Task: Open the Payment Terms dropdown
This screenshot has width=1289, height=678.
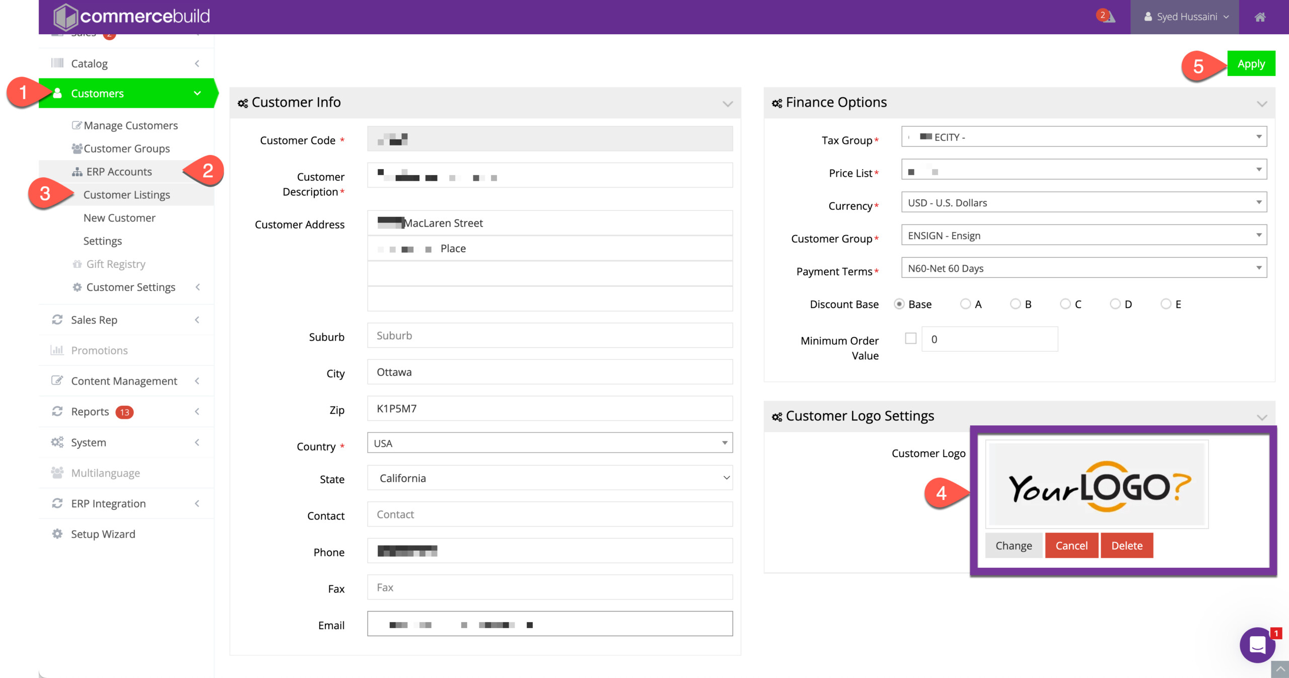Action: pos(1084,268)
